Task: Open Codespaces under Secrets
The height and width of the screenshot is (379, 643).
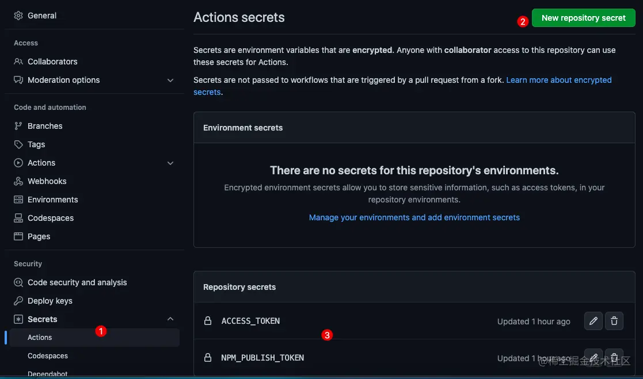Action: coord(48,356)
